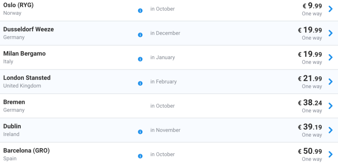Select the Milan Bergamo destination
Viewport: 338px width, 165px height.
coord(24,53)
